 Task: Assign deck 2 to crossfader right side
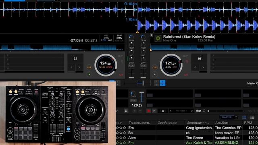[x=162, y=81]
